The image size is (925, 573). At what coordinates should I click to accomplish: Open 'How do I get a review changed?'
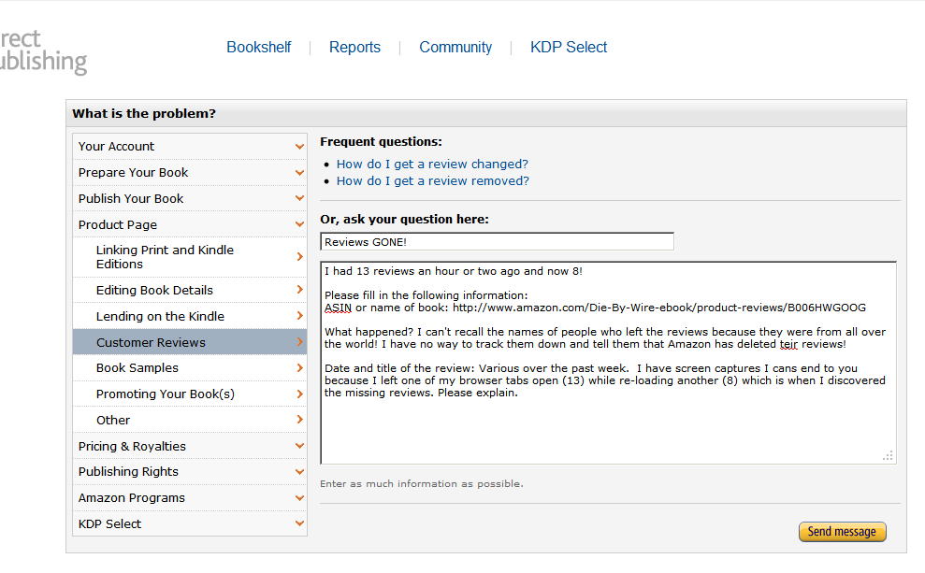pyautogui.click(x=432, y=165)
